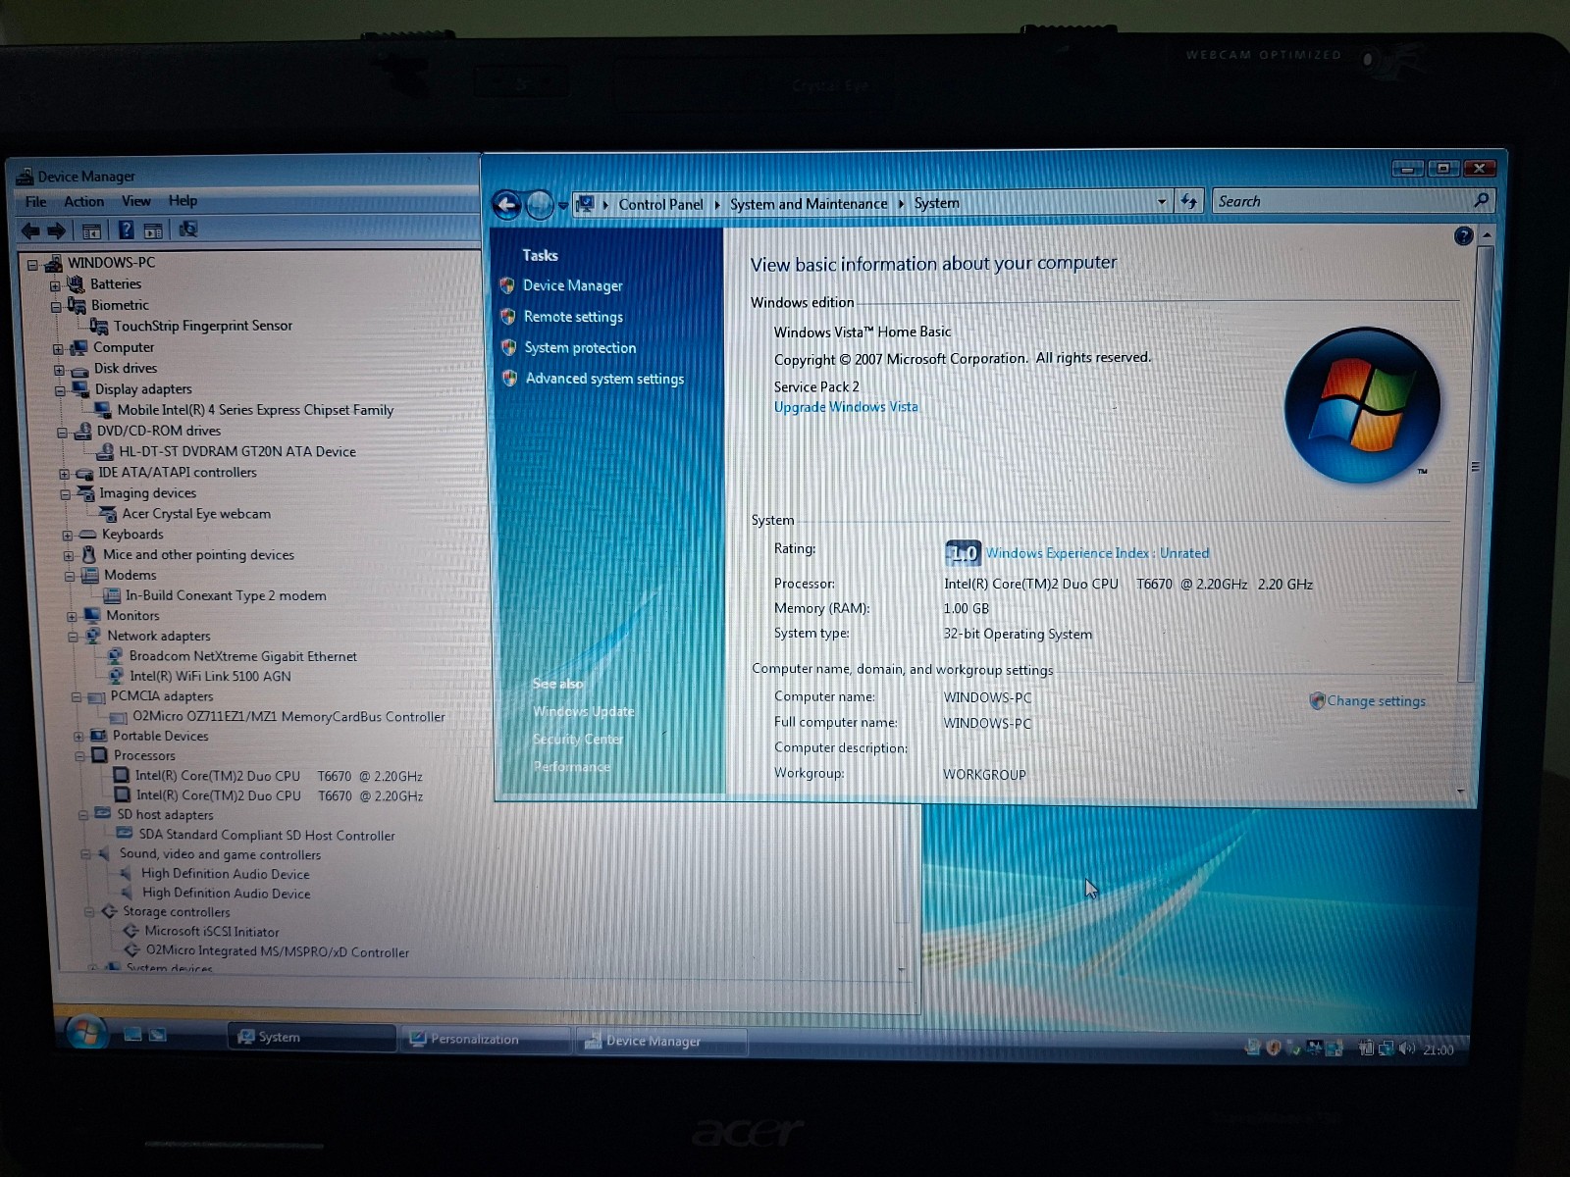Click the Back arrow in Device Manager toolbar
This screenshot has height=1177, width=1570.
30,230
